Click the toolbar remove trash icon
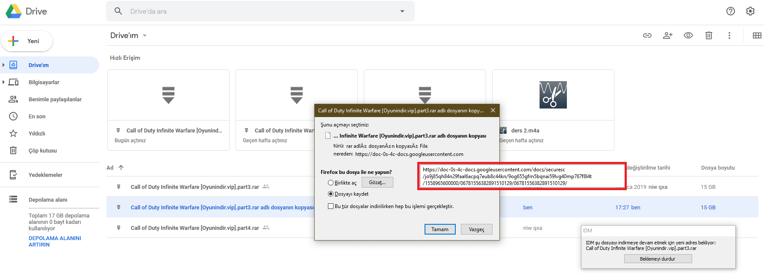The height and width of the screenshot is (273, 764). (x=709, y=35)
